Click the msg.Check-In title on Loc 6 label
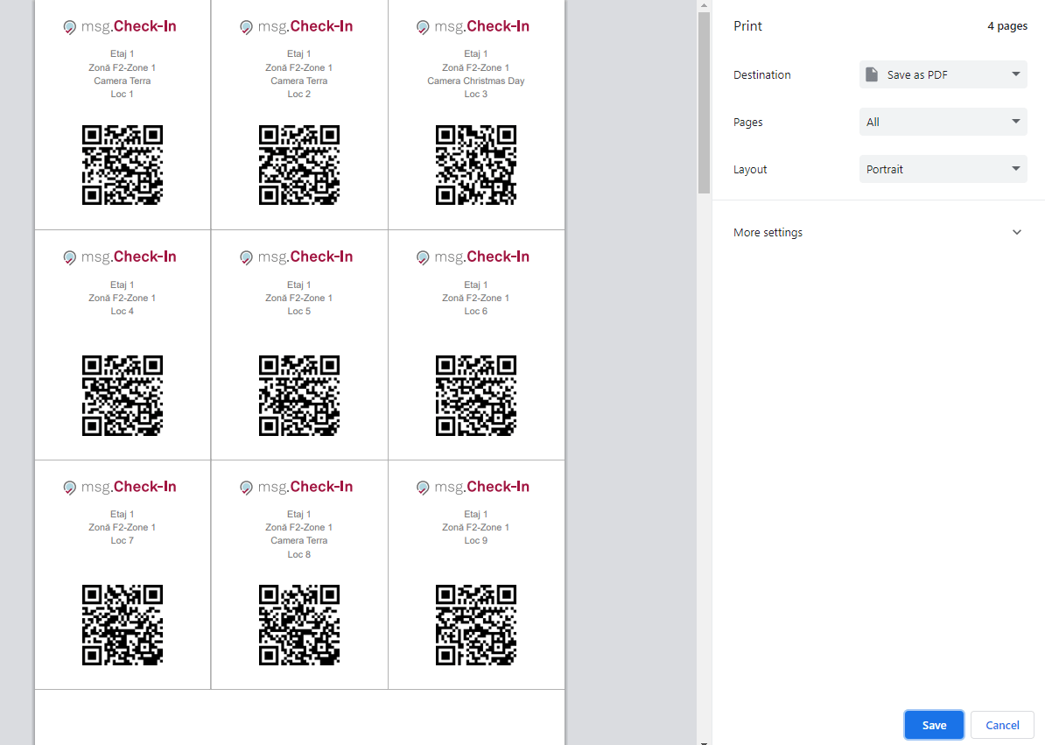Image resolution: width=1045 pixels, height=745 pixels. (481, 257)
